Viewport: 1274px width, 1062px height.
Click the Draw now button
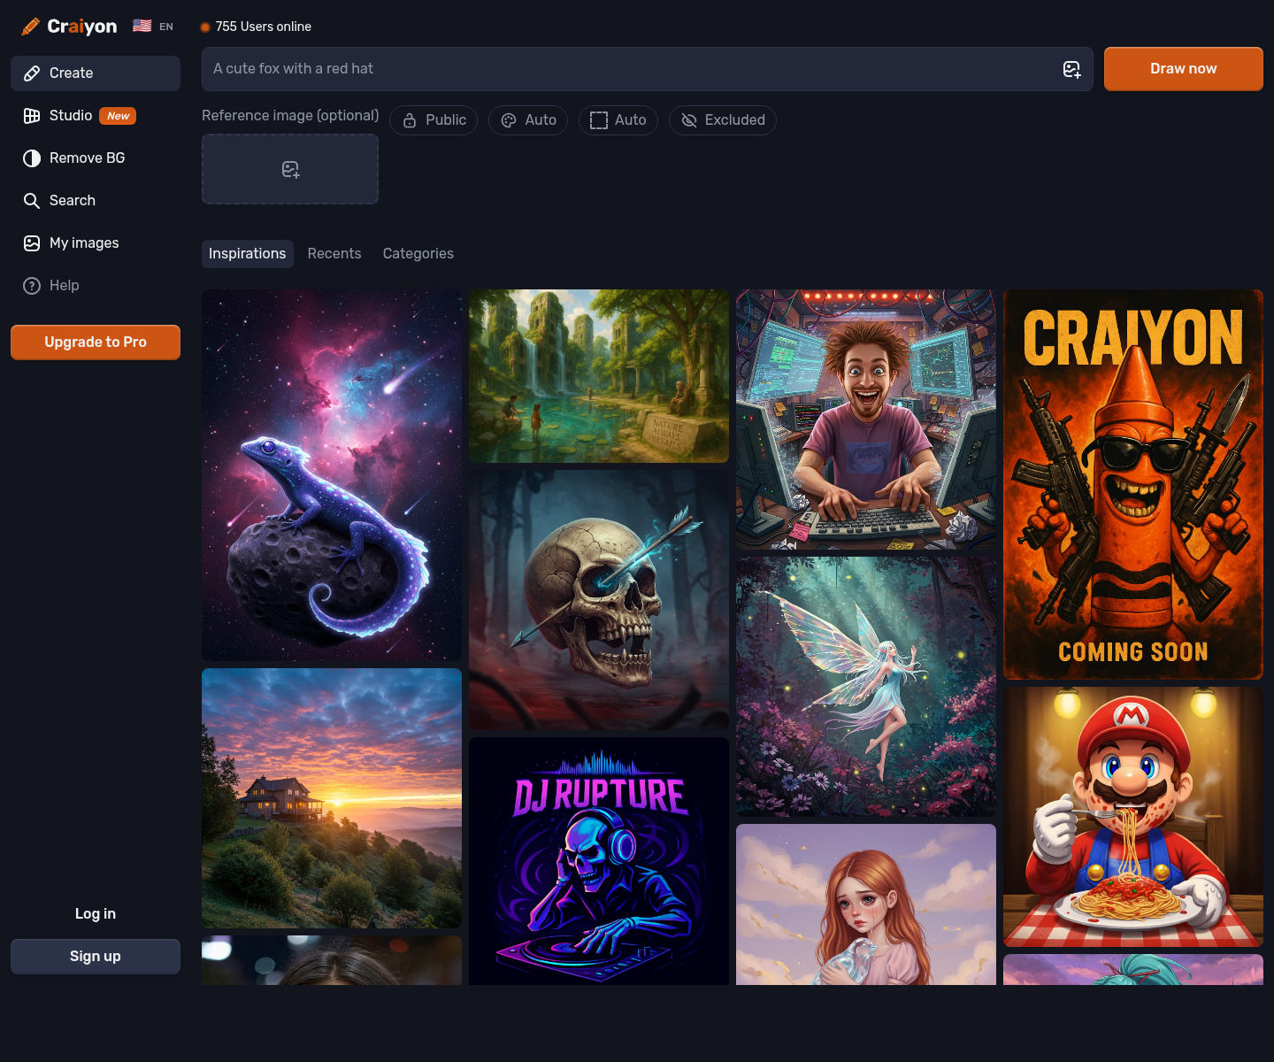coord(1184,69)
